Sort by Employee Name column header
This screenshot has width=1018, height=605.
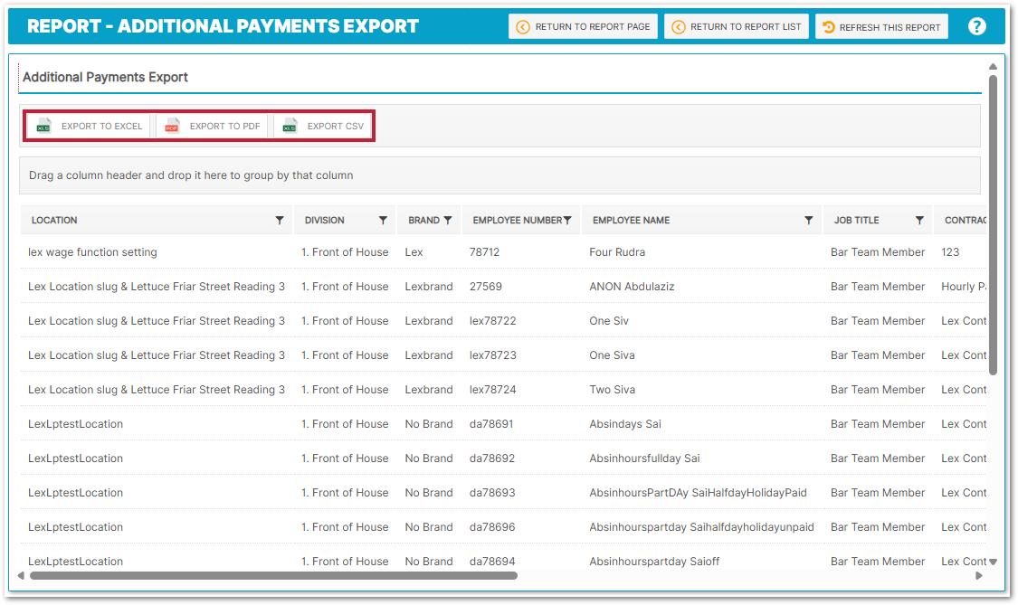(x=631, y=221)
